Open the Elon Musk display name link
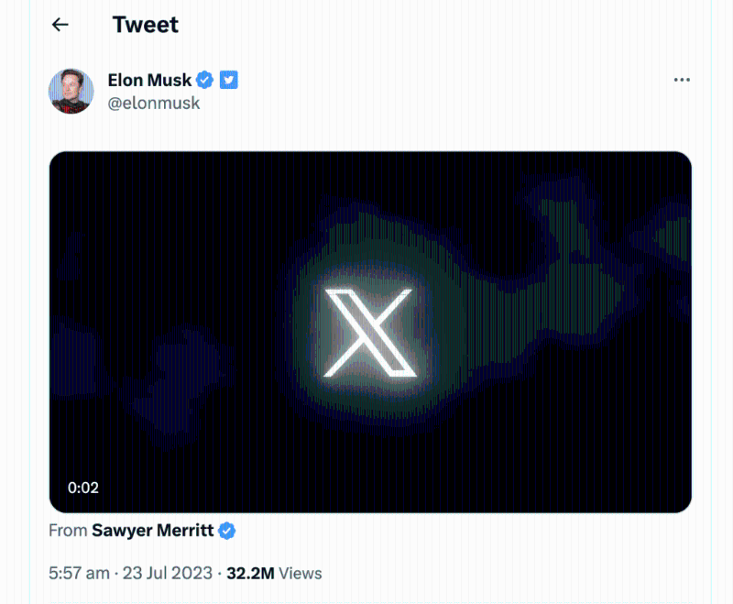The width and height of the screenshot is (733, 604). coord(149,81)
